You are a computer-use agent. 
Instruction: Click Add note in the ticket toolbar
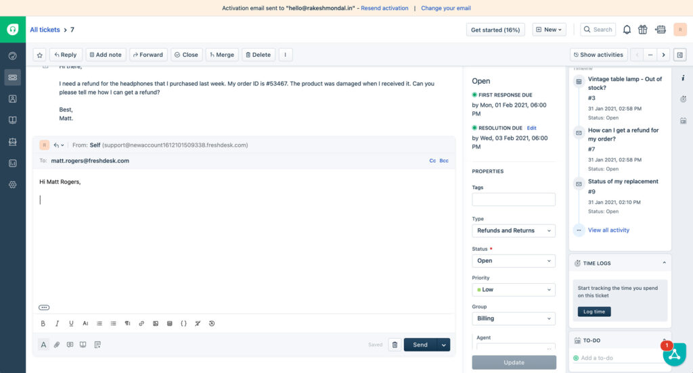point(106,55)
